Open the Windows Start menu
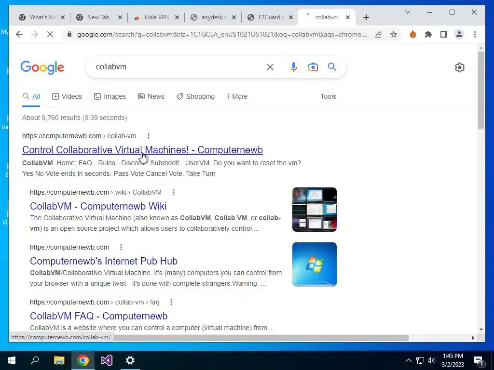 click(x=12, y=360)
